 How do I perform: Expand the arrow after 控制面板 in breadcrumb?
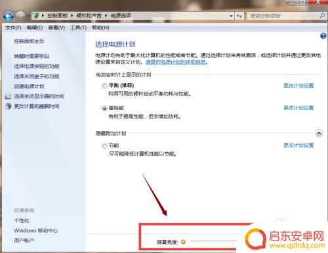click(x=72, y=16)
